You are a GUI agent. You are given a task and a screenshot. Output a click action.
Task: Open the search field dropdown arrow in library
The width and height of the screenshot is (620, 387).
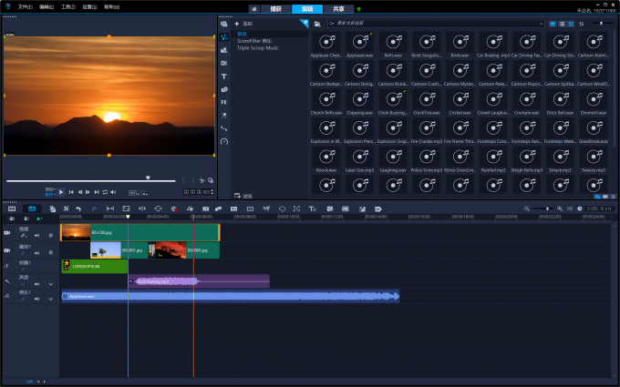click(x=541, y=24)
